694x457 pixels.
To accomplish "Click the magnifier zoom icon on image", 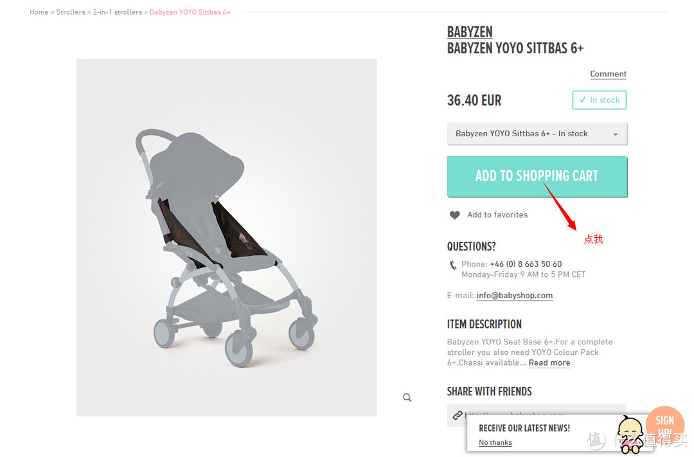I will tap(407, 398).
